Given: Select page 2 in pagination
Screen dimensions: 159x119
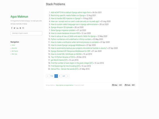Looking at the screenshot, I should pyautogui.click(x=59, y=76).
